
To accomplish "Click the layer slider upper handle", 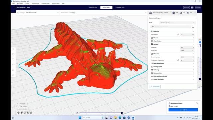I will pyautogui.click(x=200, y=42).
